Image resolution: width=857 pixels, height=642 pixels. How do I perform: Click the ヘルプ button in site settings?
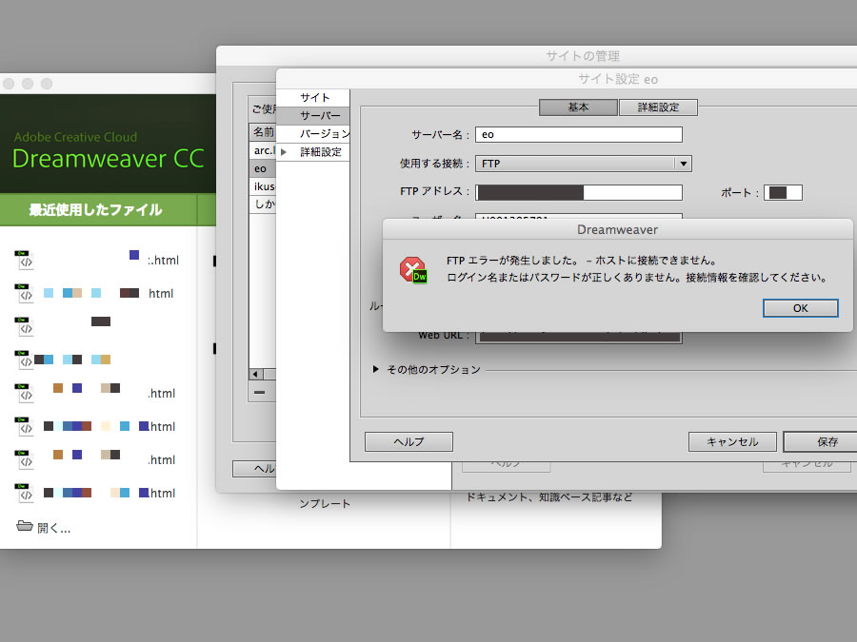click(409, 441)
